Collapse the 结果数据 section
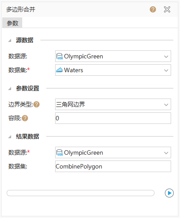 point(10,137)
